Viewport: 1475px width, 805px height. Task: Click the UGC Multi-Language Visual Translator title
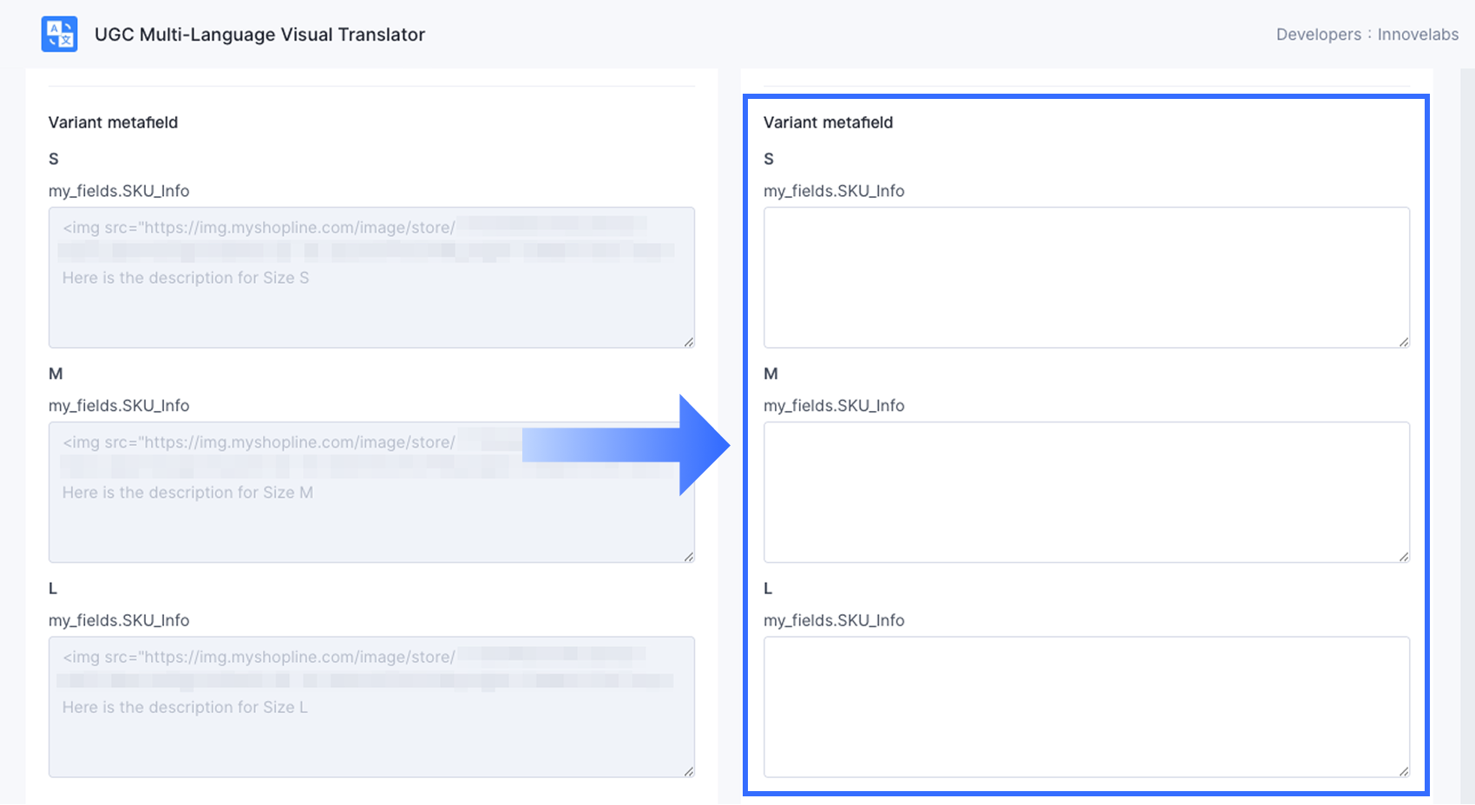tap(259, 35)
